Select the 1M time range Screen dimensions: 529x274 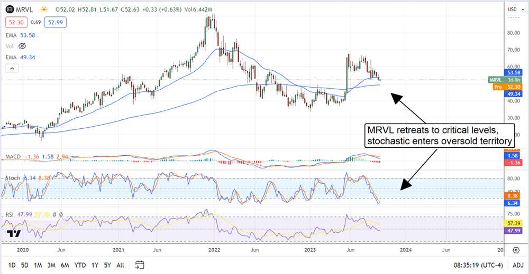(x=38, y=265)
